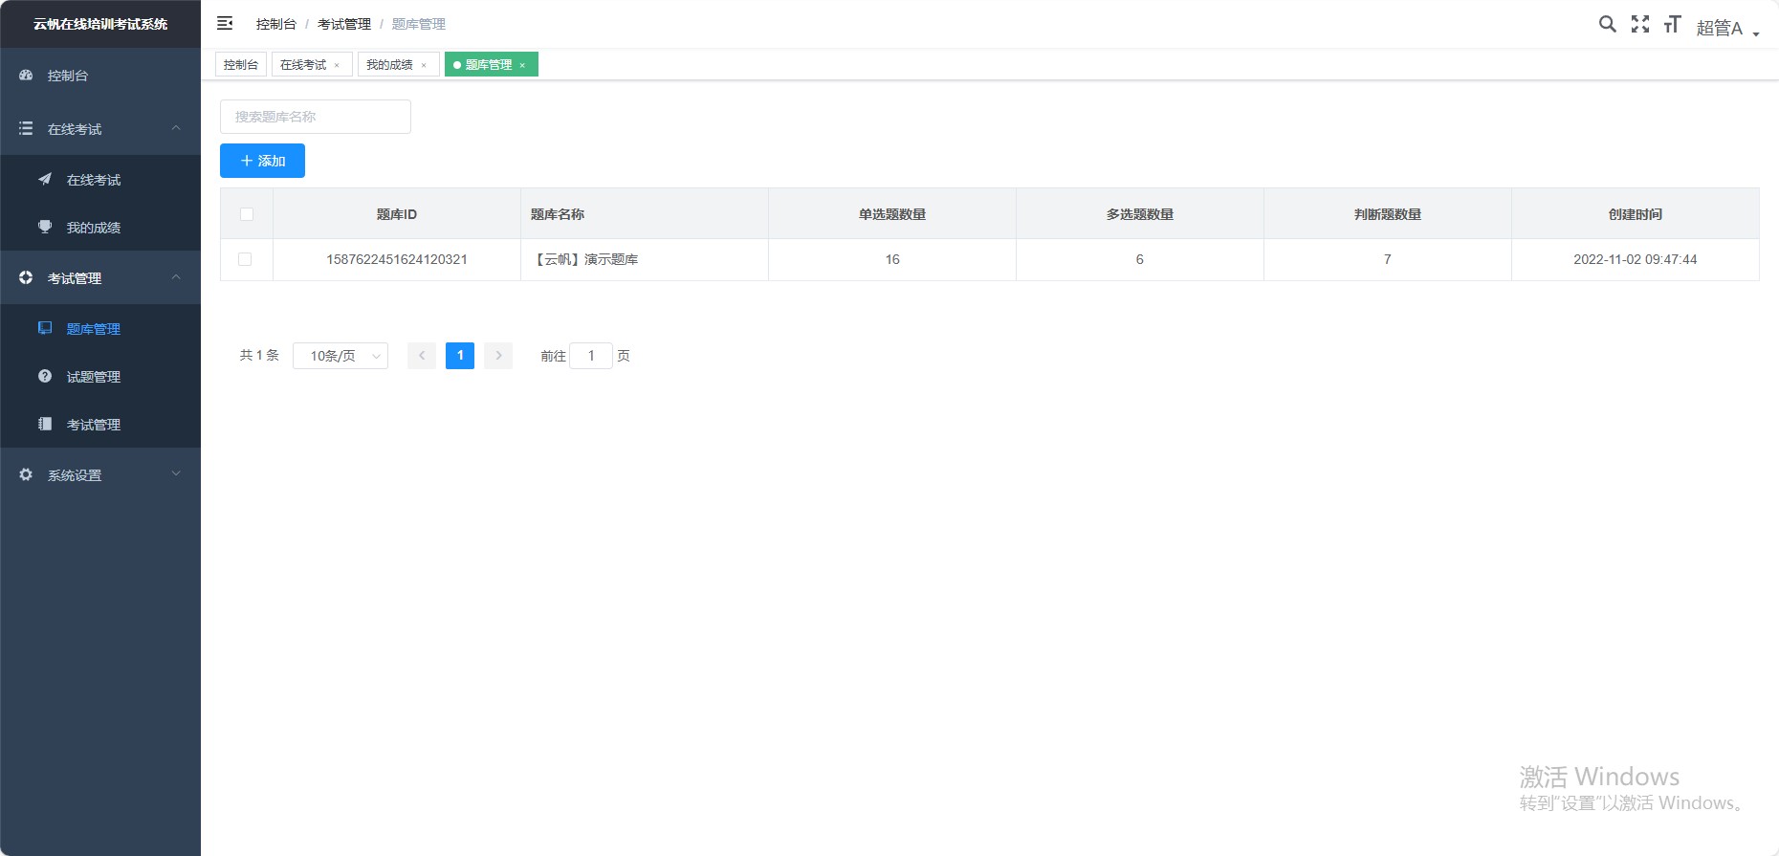Click 考试管理 breadcrumb link
The image size is (1779, 856).
tap(344, 24)
